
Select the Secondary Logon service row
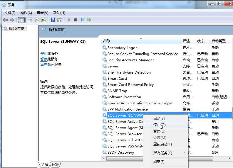(166, 47)
